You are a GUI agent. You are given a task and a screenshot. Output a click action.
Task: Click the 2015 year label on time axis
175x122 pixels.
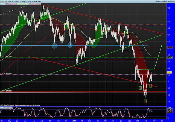[74, 121]
